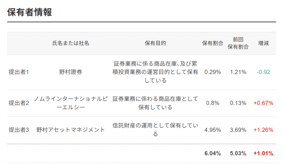This screenshot has width=284, height=164.
Task: Click the total 5.03% previous ratio
Action: coord(238,153)
